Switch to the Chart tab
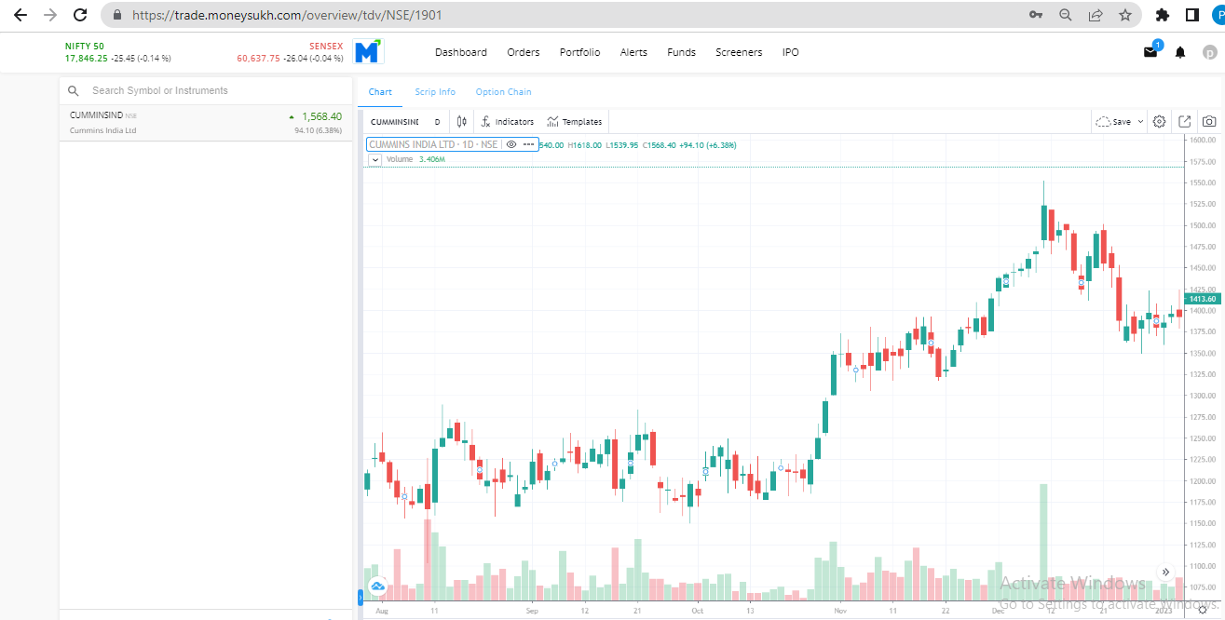 (380, 92)
